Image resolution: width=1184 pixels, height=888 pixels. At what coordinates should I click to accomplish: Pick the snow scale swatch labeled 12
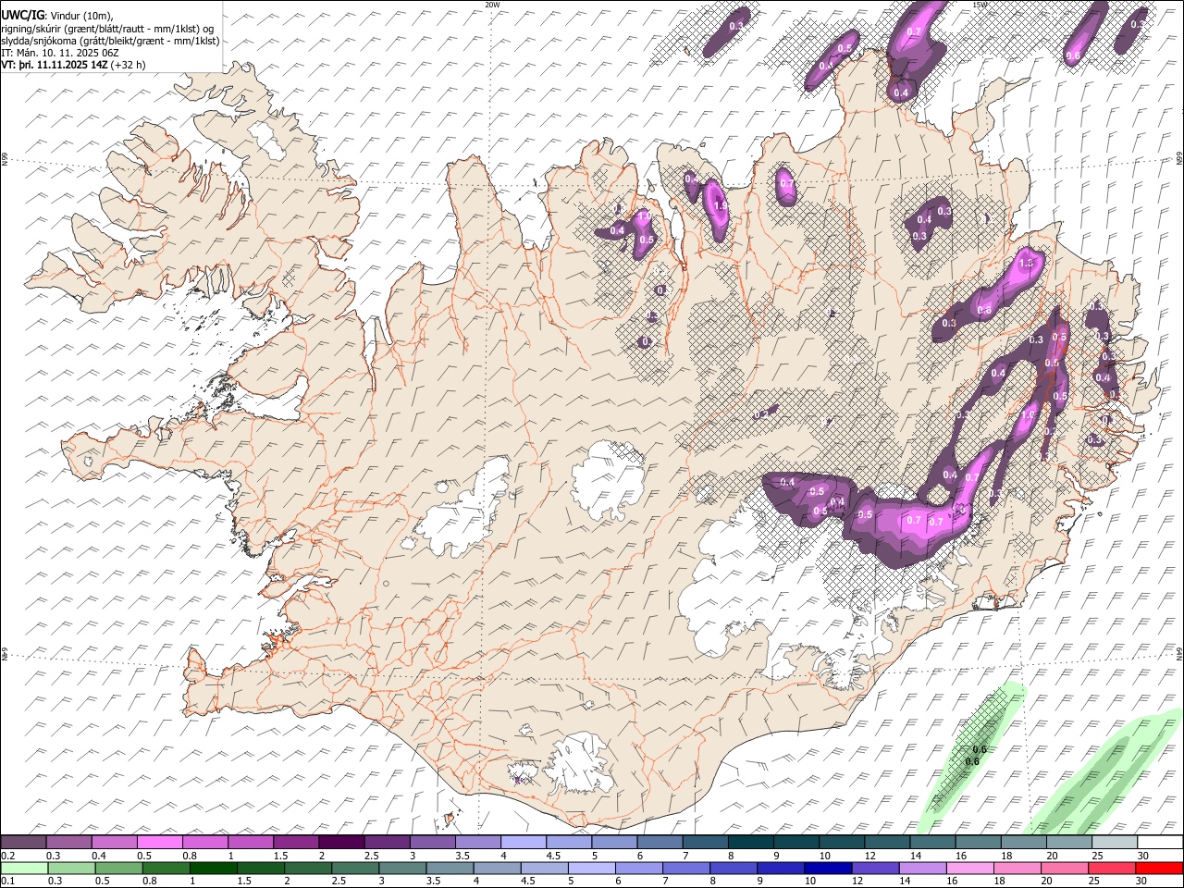click(x=886, y=843)
